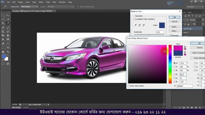Screen dimensions: 205x115
Task: Enable Localized Color Clusters checkbox
Action: coord(134,19)
